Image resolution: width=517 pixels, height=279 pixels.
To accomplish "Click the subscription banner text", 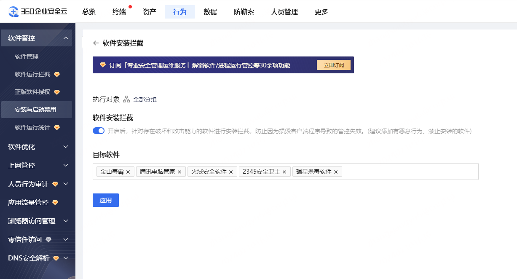I will point(200,65).
